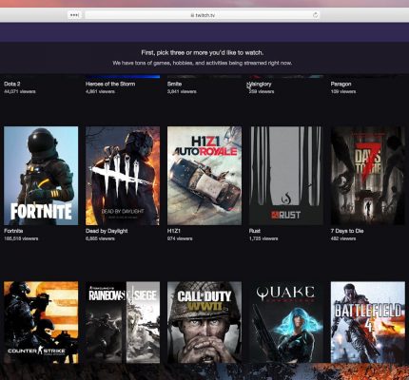Image resolution: width=409 pixels, height=380 pixels.
Task: Open the three-dots button beside address bar
Action: 74,15
